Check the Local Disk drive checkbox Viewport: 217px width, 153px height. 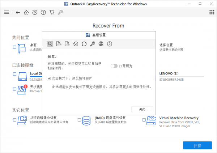click(x=14, y=74)
